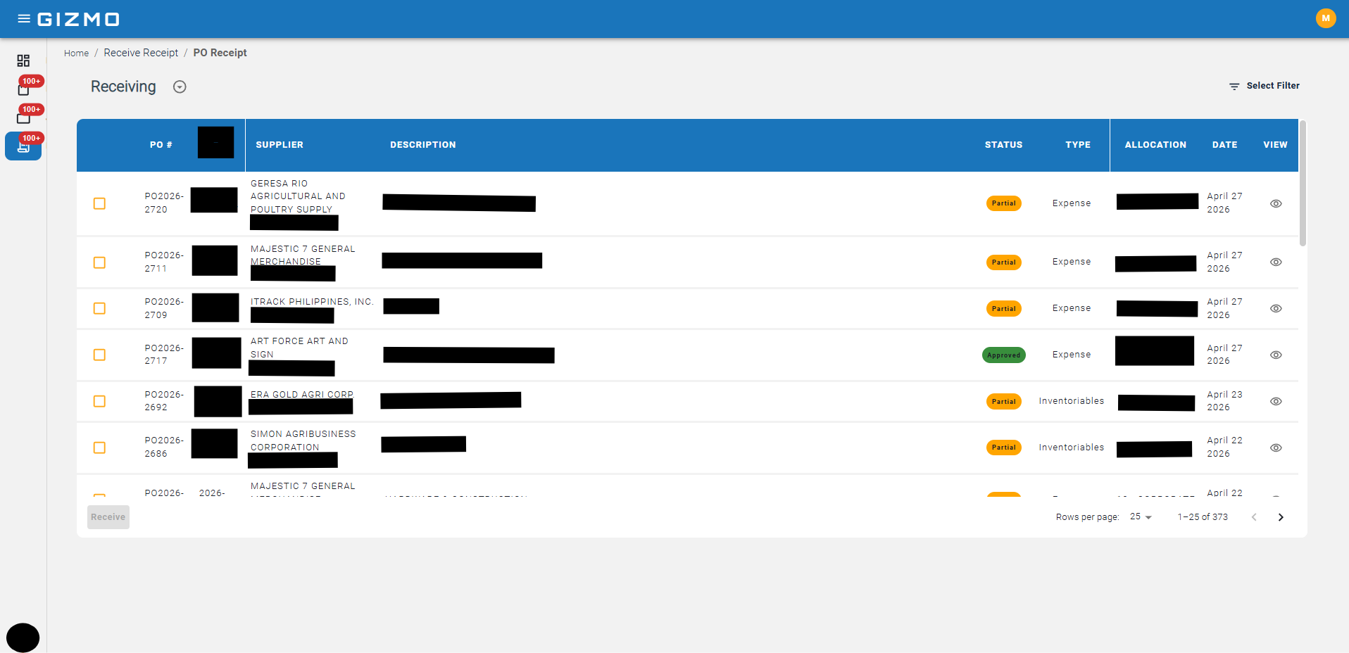Click PO number PO2026-2686
1349x653 pixels.
[164, 447]
